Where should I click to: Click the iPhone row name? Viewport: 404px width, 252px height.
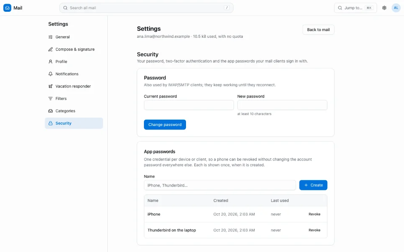tap(154, 214)
